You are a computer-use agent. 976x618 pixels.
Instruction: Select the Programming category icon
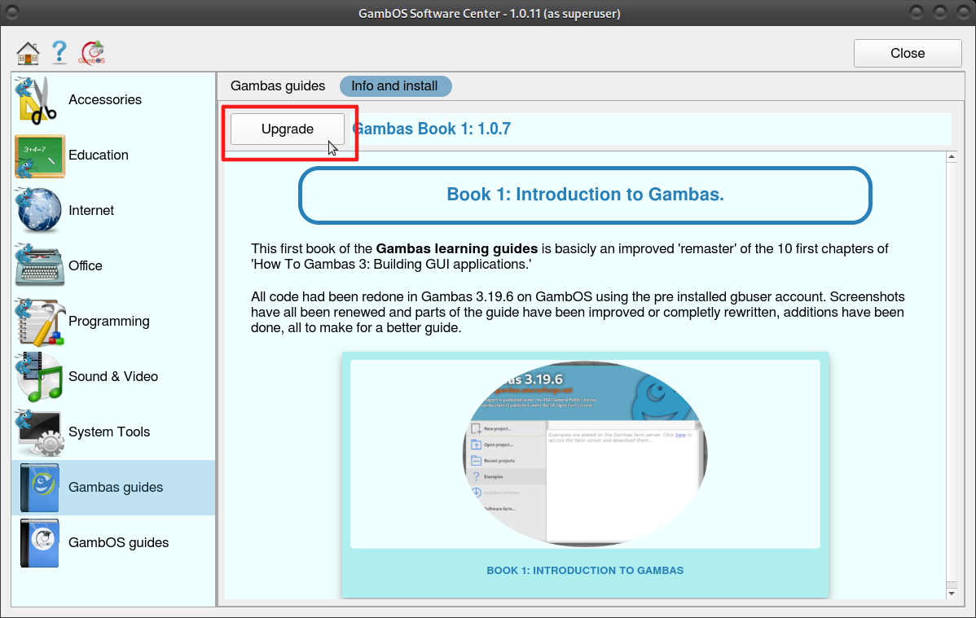(x=38, y=322)
